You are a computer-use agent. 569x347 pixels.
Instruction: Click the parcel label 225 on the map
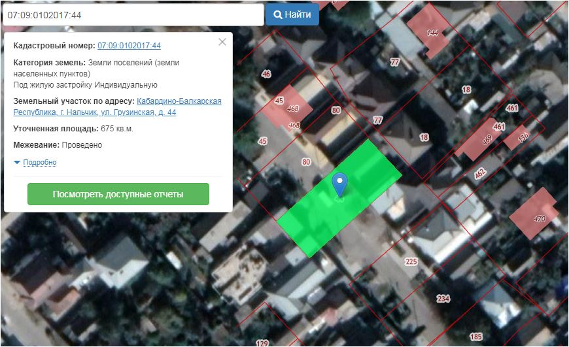tap(411, 262)
